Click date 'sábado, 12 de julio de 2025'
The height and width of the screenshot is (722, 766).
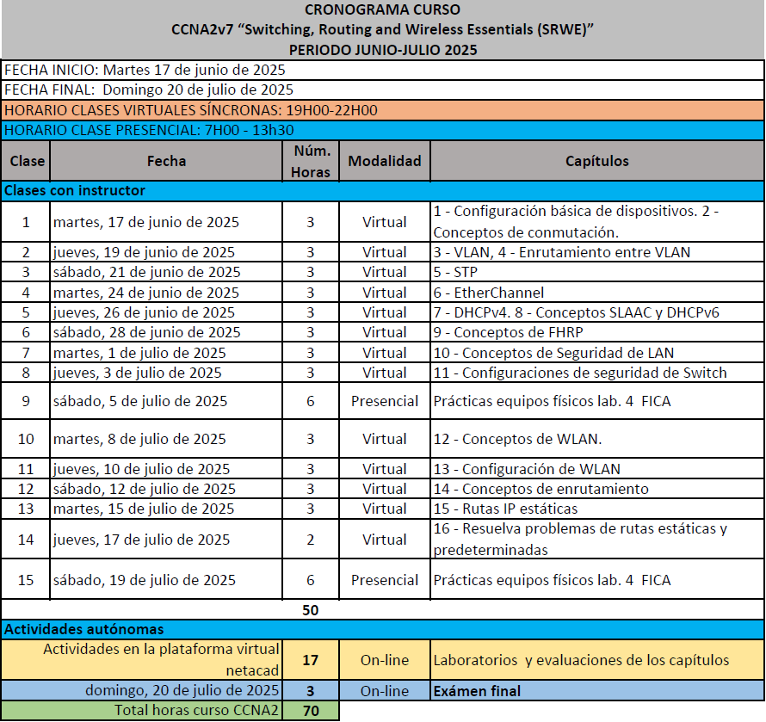[x=145, y=489]
